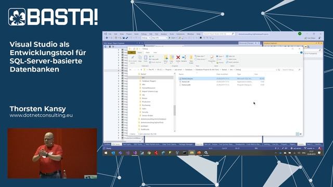The image size is (333, 187).
Task: Click Cut in Explorer Clipboard group
Action: (x=151, y=56)
